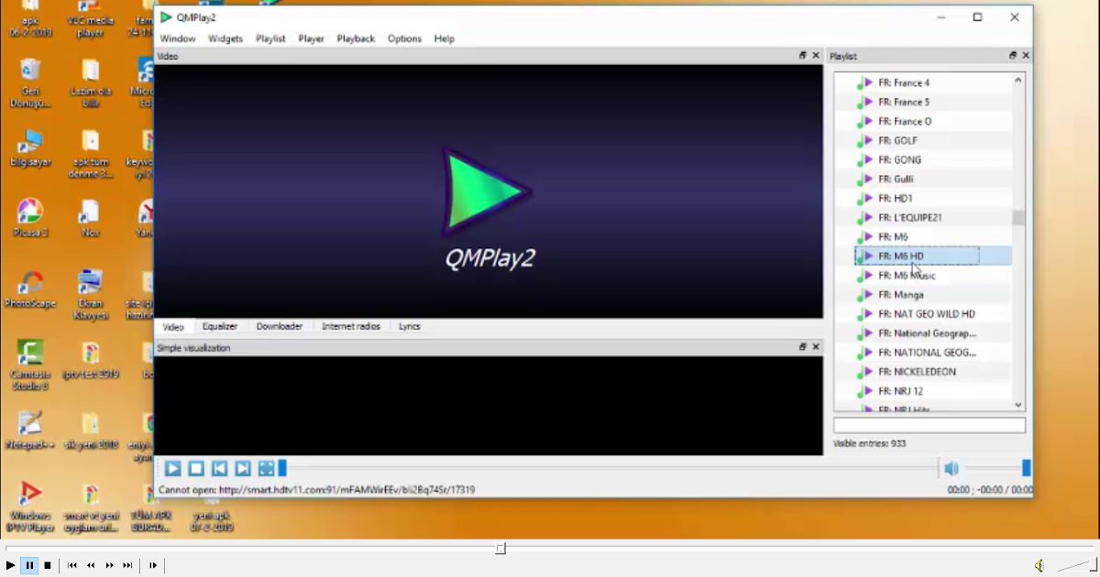1100x577 pixels.
Task: Open the Widgets menu
Action: click(225, 38)
